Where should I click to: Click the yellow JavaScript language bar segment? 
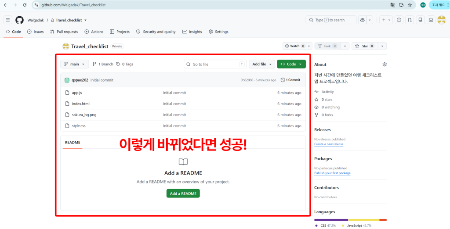pos(364,220)
